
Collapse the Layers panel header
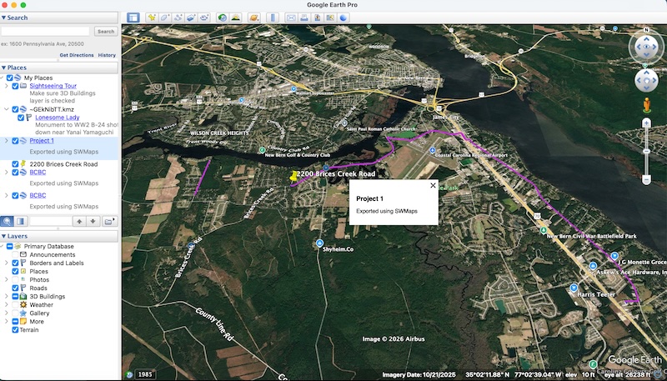click(59, 236)
